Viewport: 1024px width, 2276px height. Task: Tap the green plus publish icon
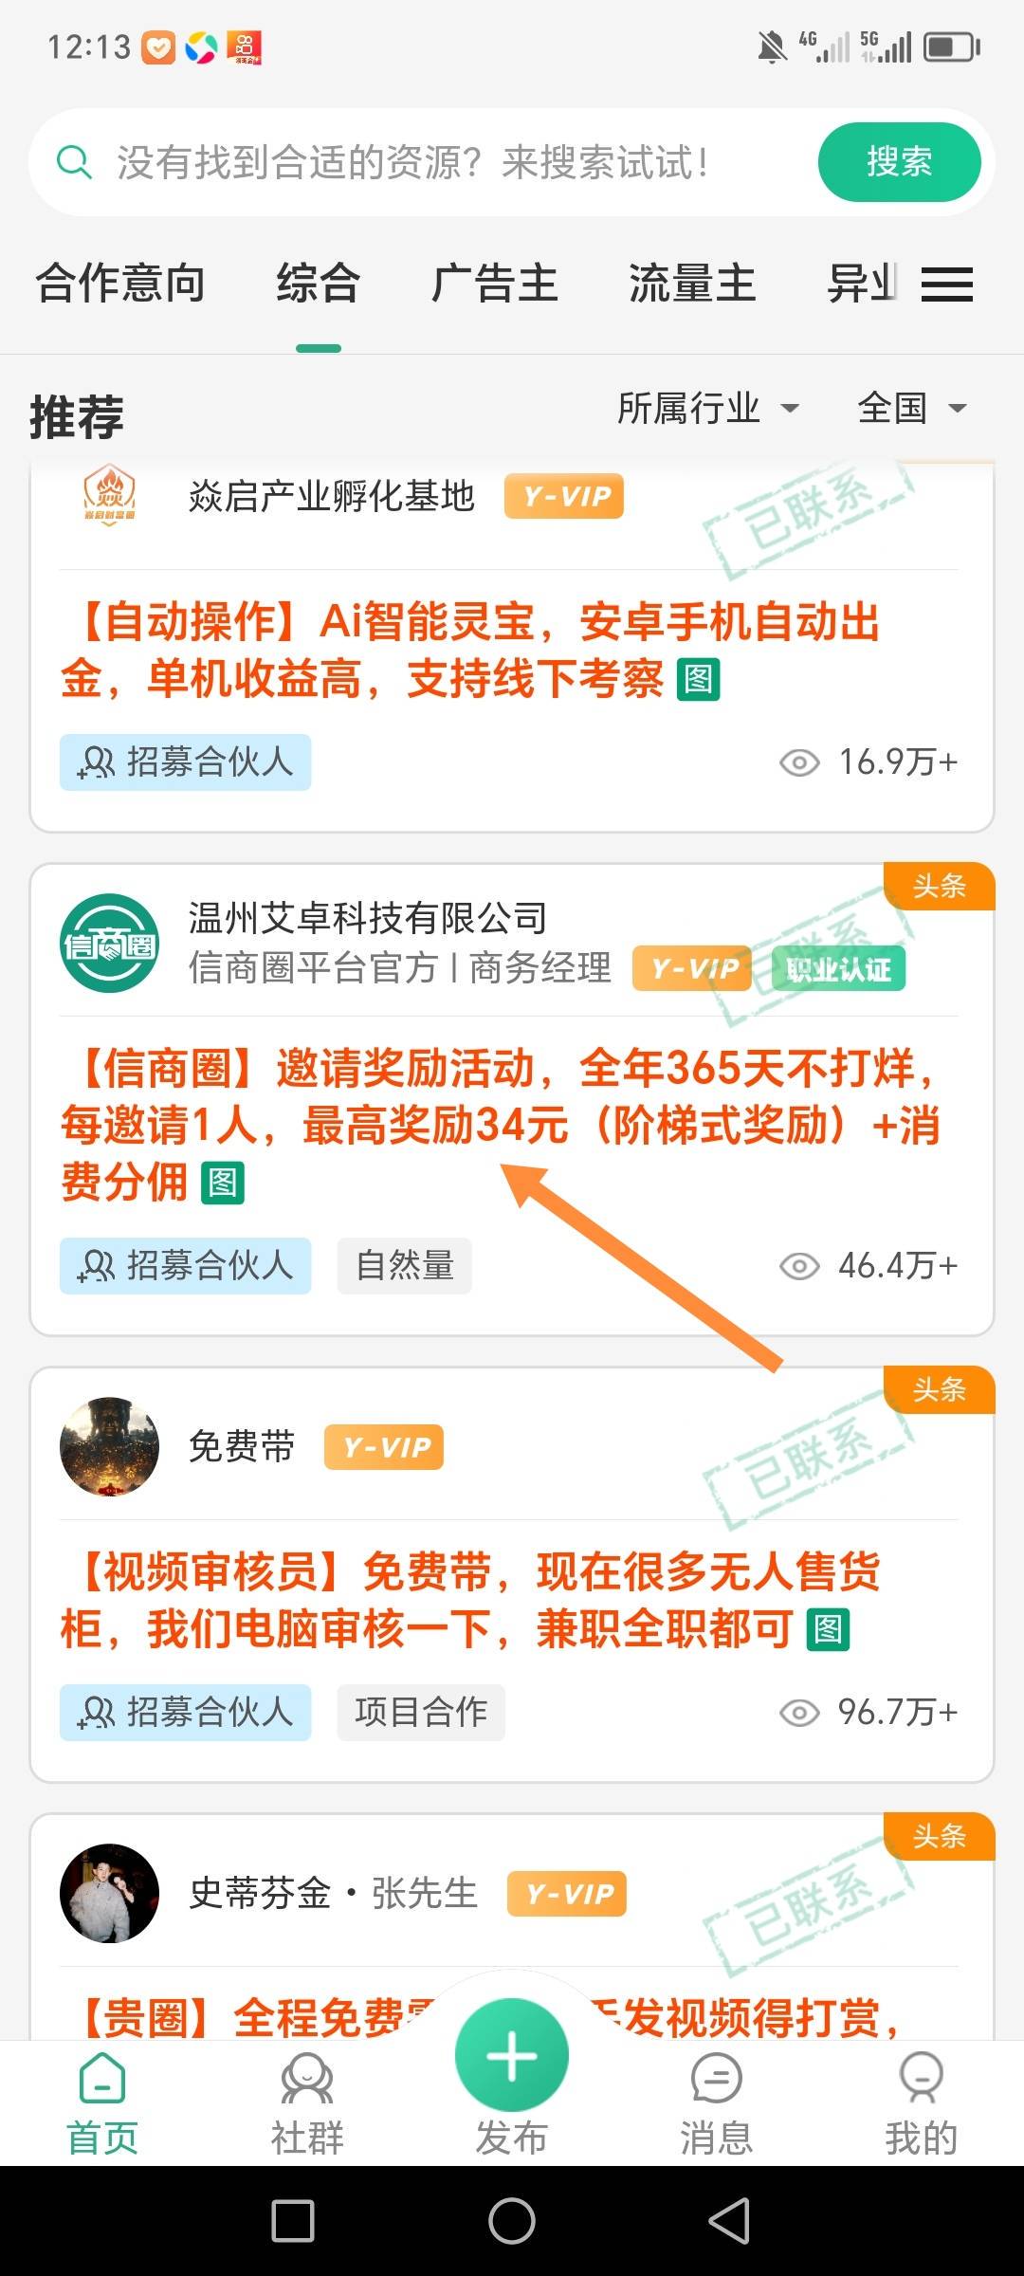512,2056
